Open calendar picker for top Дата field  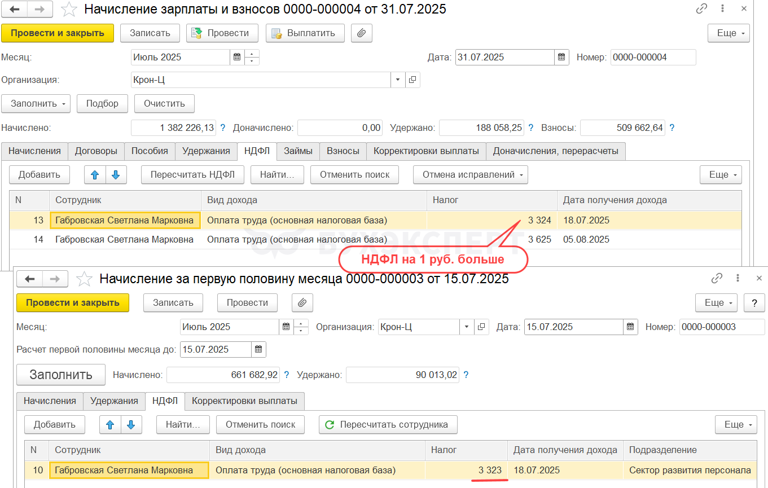(561, 57)
